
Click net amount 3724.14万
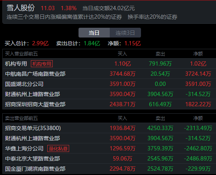pos(198,74)
